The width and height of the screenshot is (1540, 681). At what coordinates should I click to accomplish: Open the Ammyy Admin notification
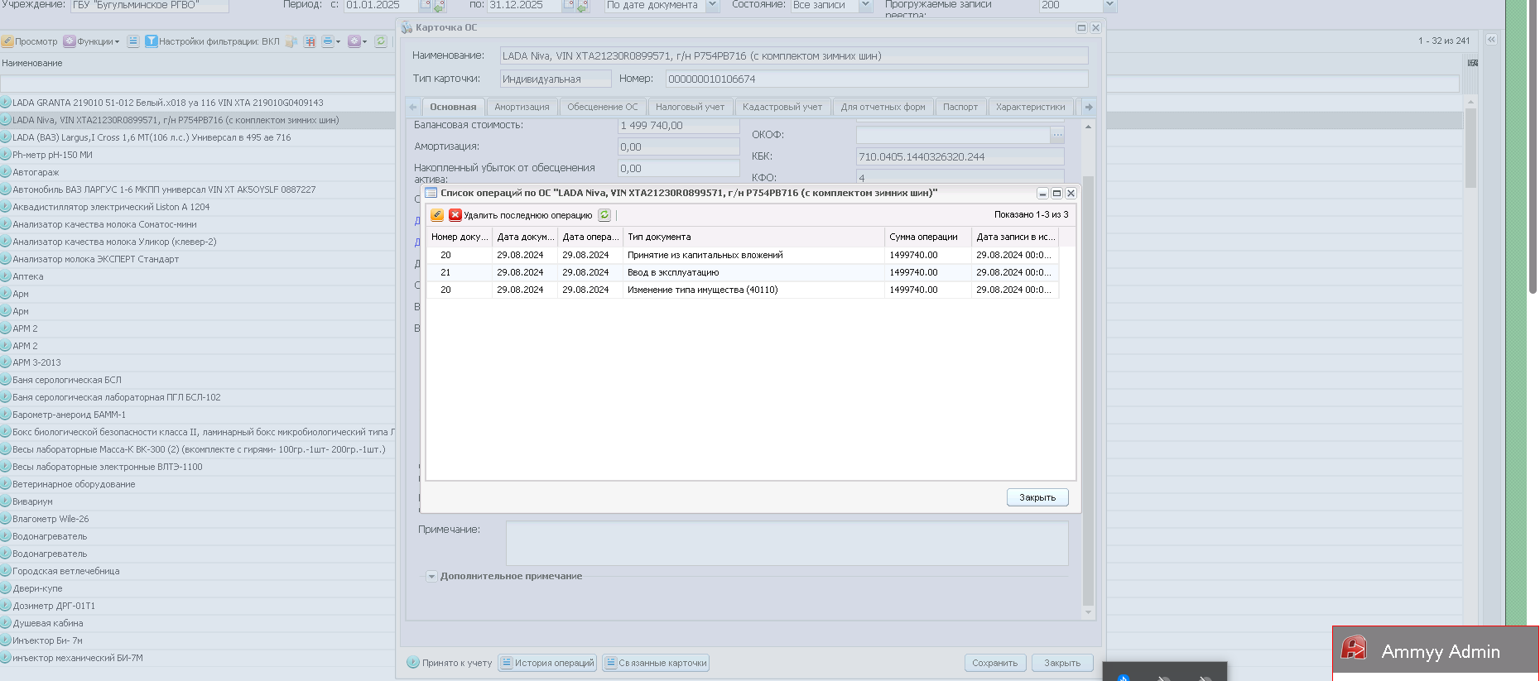[x=1436, y=651]
